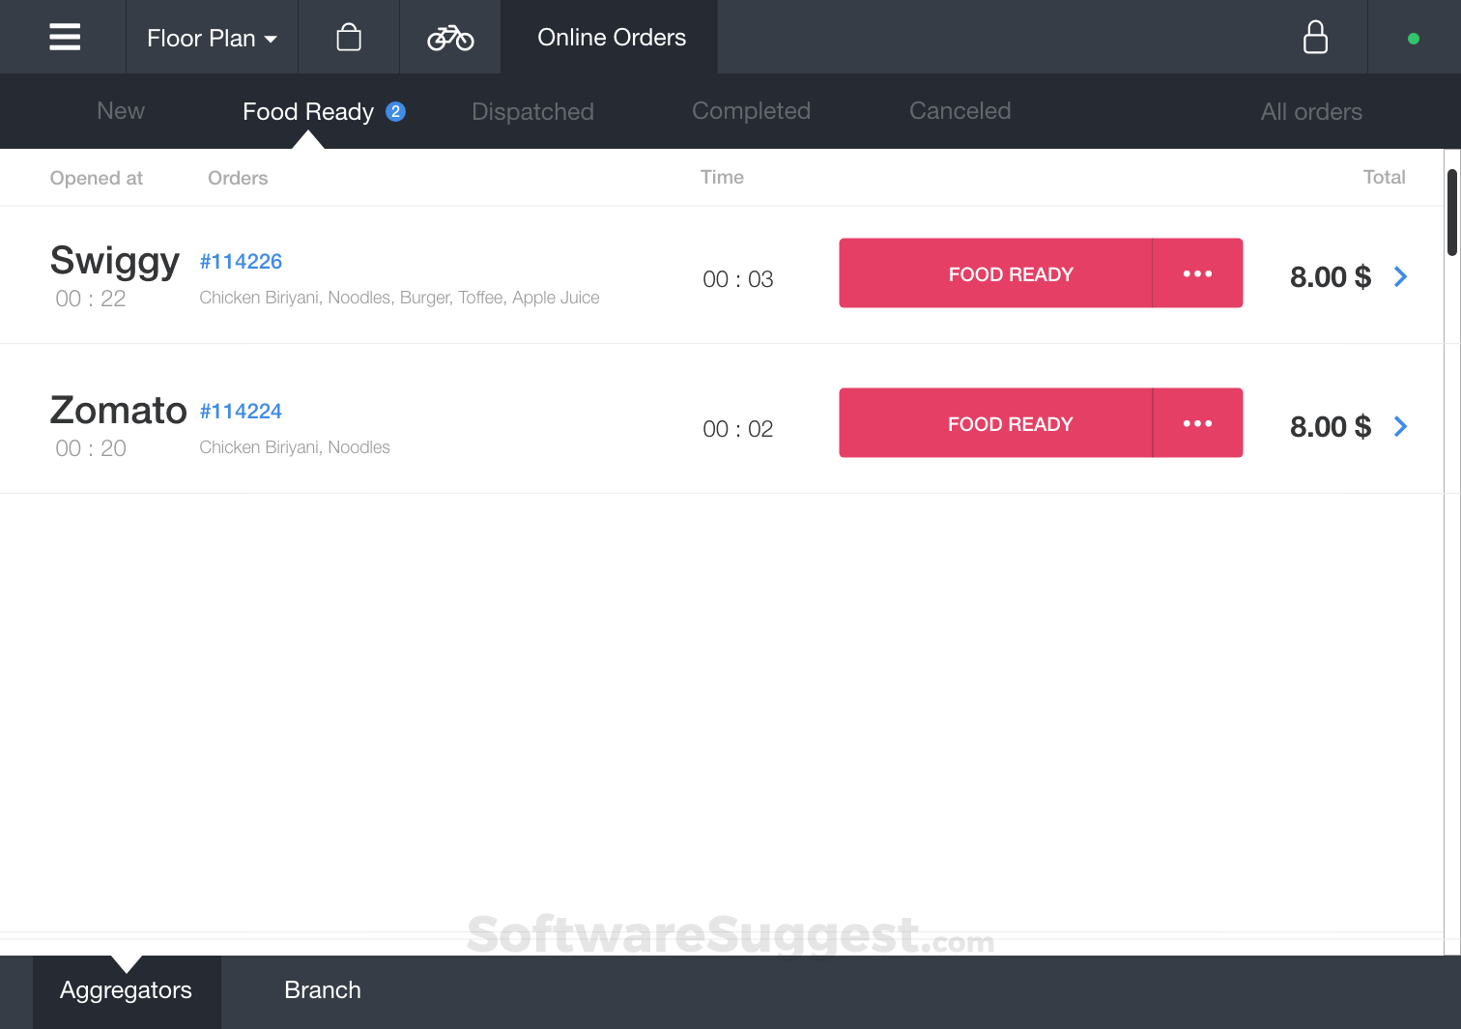Switch to the Food Ready tab
The width and height of the screenshot is (1461, 1029).
307,112
